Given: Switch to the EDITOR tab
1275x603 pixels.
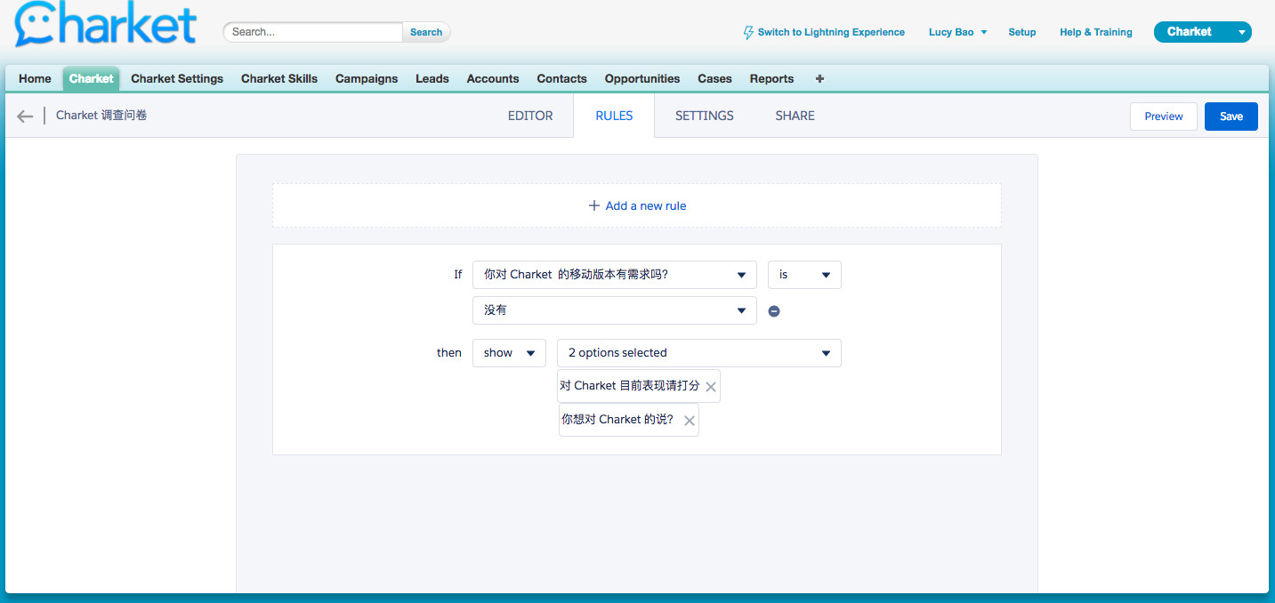Looking at the screenshot, I should coord(530,116).
